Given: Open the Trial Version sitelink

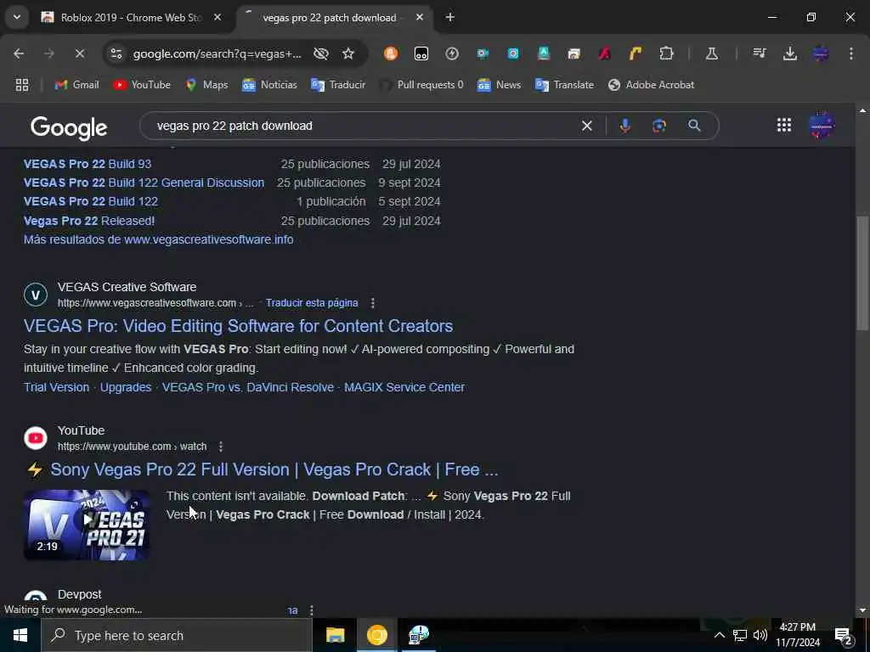Looking at the screenshot, I should coord(56,387).
